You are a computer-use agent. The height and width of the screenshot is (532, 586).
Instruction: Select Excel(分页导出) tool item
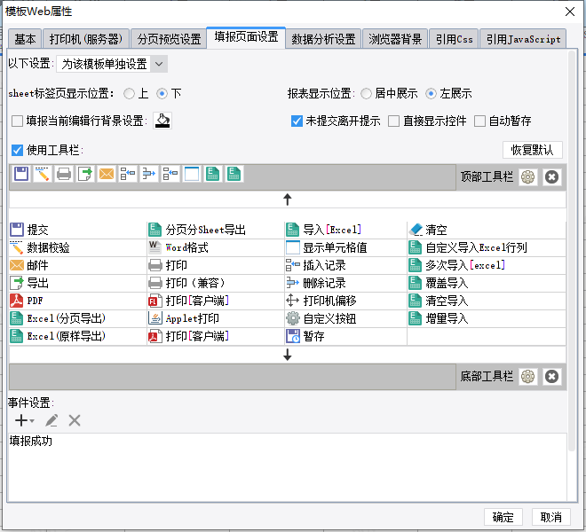click(x=78, y=318)
